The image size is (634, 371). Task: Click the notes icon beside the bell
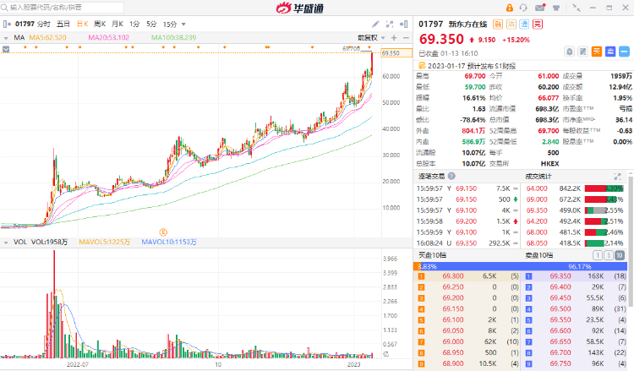point(583,52)
